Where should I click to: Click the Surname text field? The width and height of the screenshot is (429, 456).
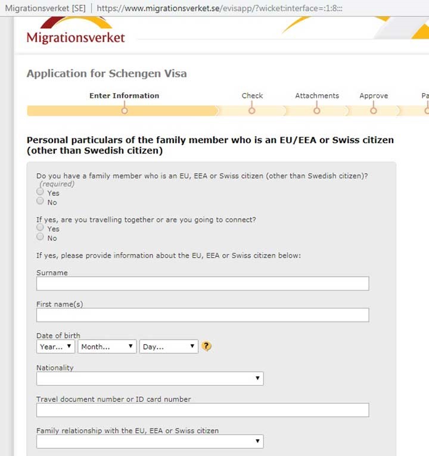click(x=203, y=284)
